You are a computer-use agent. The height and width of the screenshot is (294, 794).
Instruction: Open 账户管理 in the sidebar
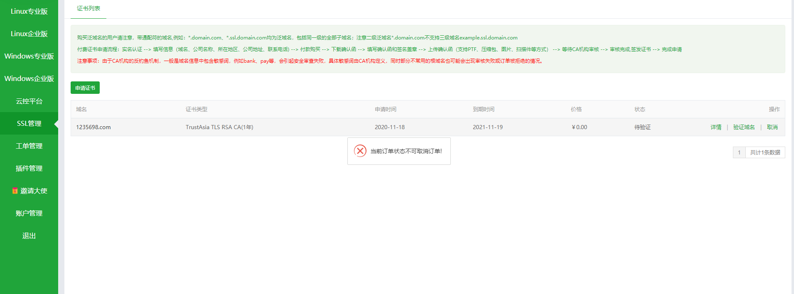[29, 213]
